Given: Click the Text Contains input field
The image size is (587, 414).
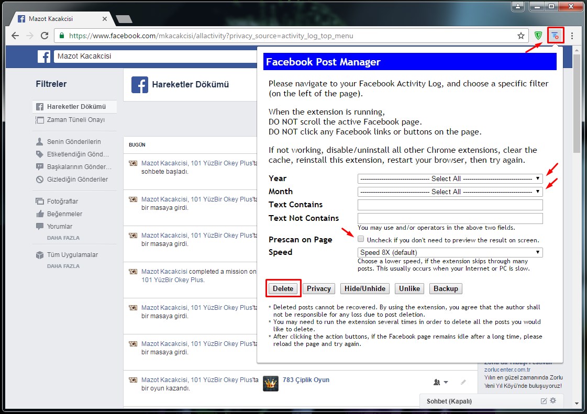Looking at the screenshot, I should pos(450,205).
